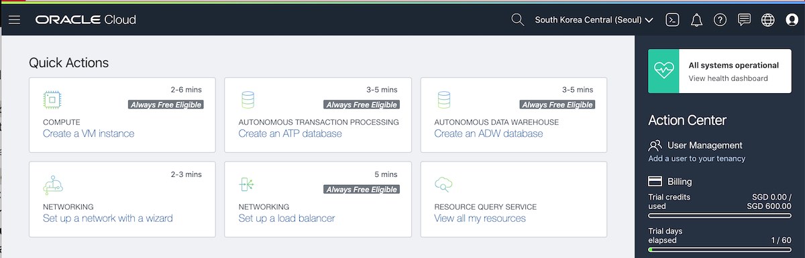Click the Billing heading
The width and height of the screenshot is (805, 258).
click(x=680, y=182)
